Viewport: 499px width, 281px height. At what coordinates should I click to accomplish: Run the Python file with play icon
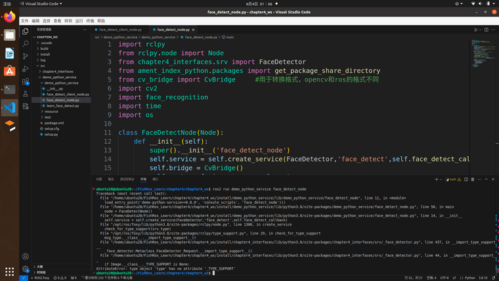[x=476, y=30]
